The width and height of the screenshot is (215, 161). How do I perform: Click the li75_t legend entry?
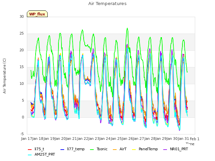coord(36,149)
